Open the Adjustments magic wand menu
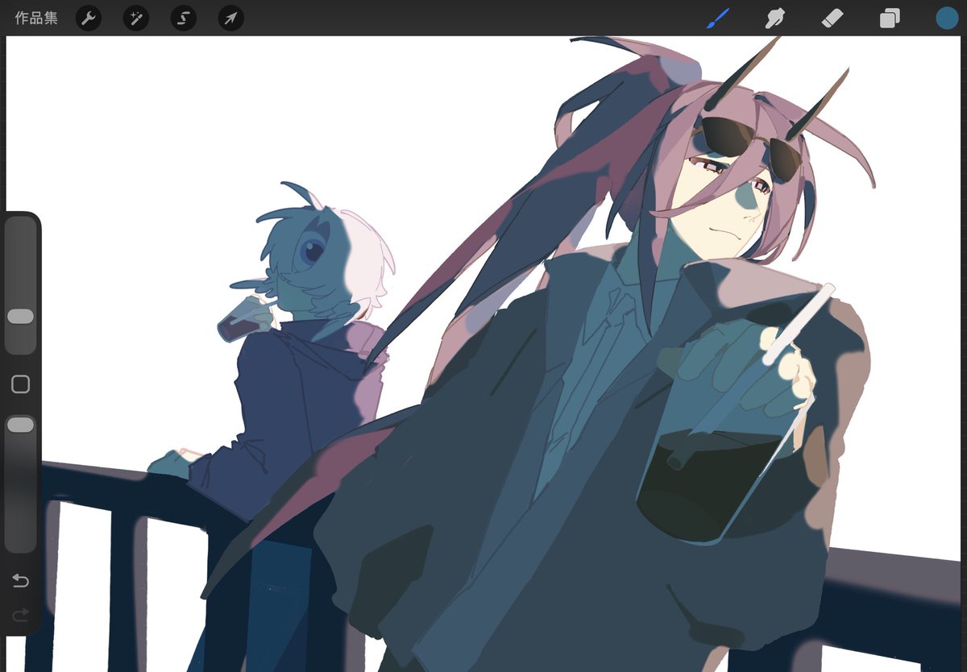Viewport: 967px width, 672px height. 136,19
